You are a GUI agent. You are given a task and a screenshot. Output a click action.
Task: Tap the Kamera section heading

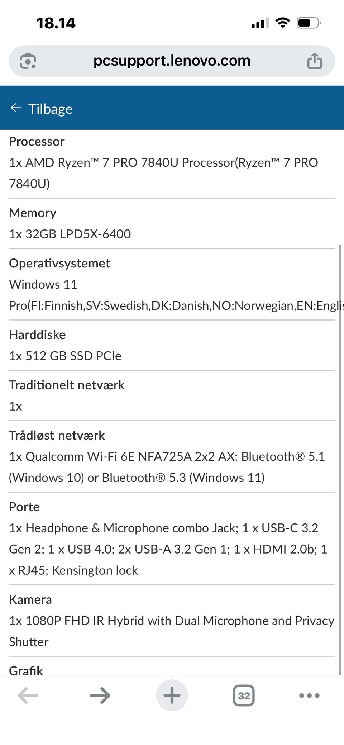click(30, 599)
